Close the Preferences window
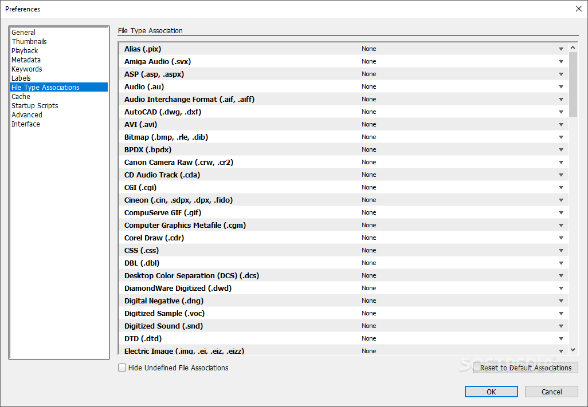This screenshot has width=588, height=407. pyautogui.click(x=579, y=9)
